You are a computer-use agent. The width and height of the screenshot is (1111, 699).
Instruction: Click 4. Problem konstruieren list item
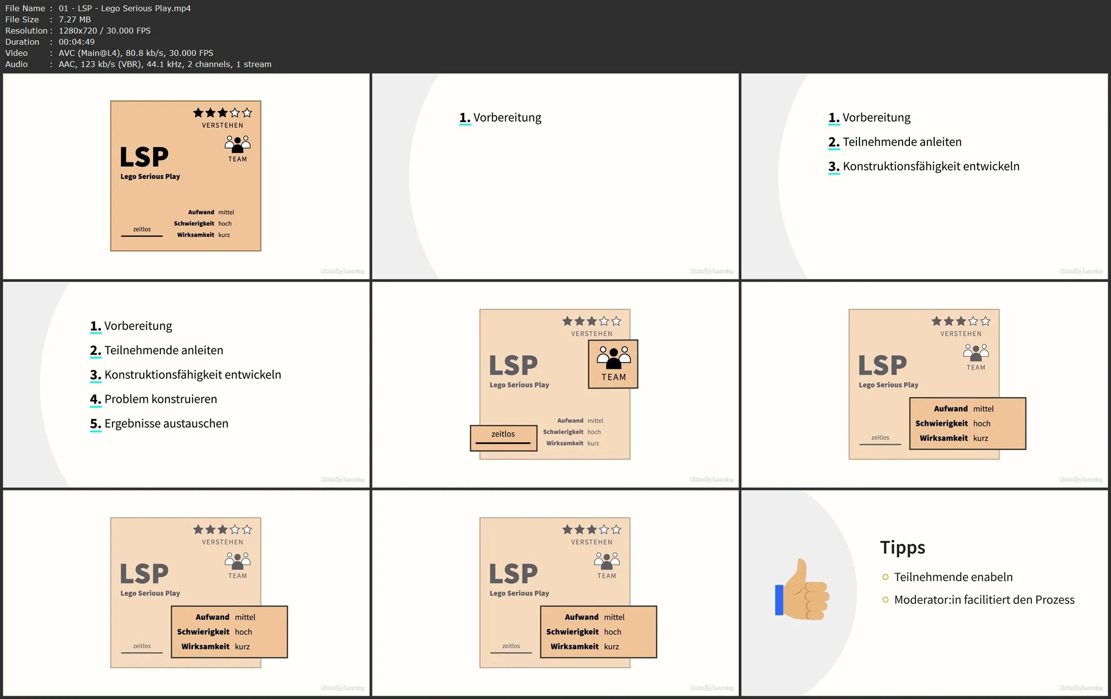click(160, 399)
